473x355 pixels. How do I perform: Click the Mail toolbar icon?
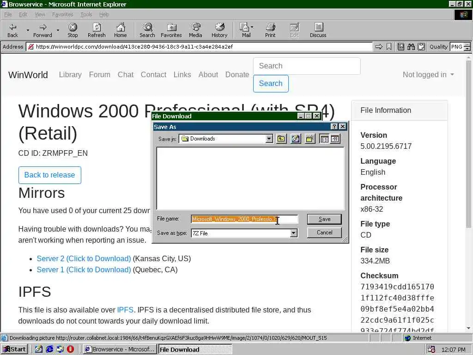point(245,30)
